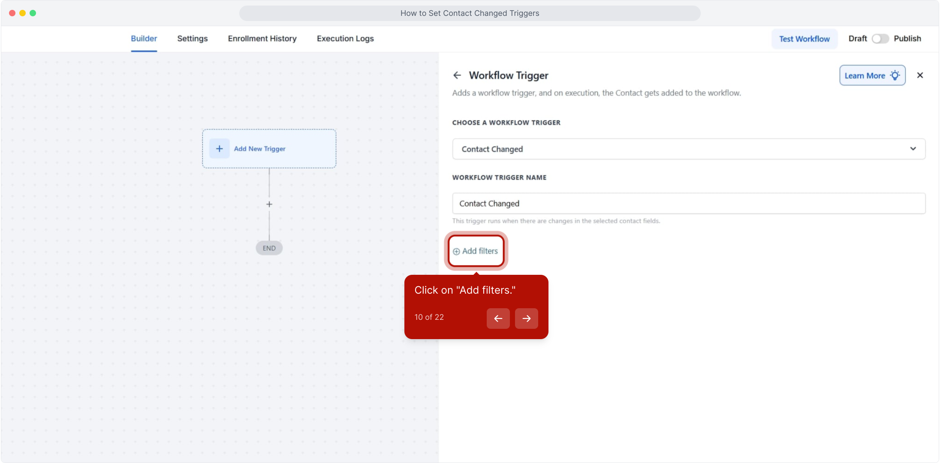Click the red macOS close window dot
The image size is (940, 463).
point(12,13)
